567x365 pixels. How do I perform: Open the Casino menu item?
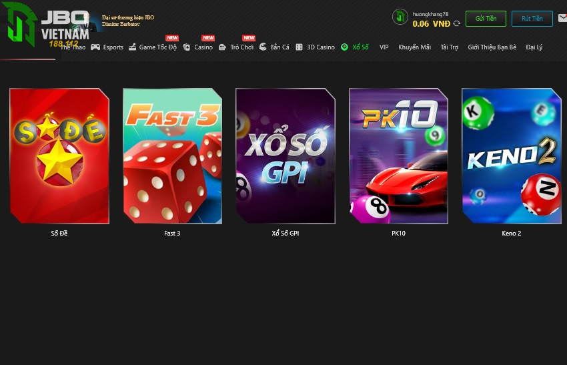pyautogui.click(x=203, y=47)
